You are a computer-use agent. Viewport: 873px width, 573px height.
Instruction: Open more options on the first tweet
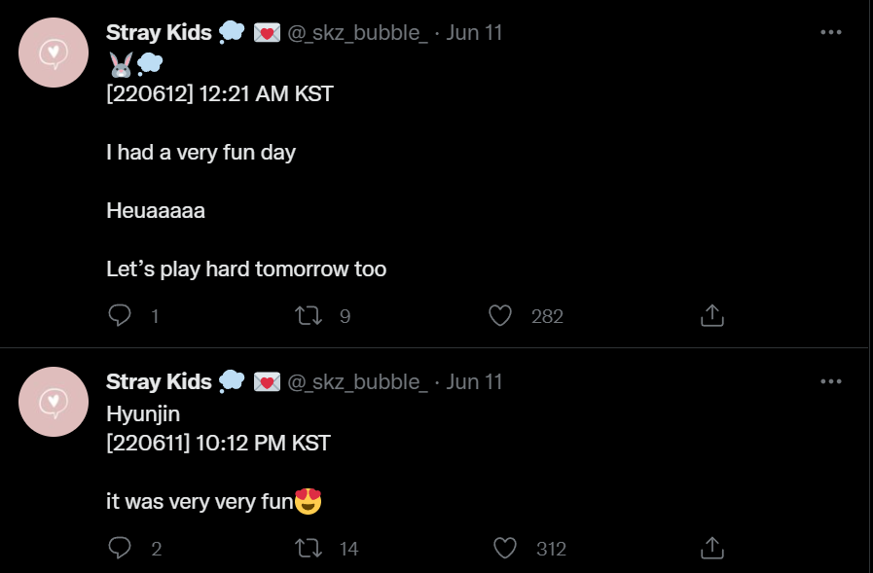pos(831,32)
